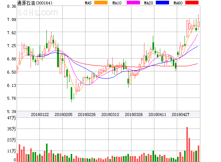Click the 6.13 price axis label
This screenshot has height=162, width=221.
click(11, 85)
